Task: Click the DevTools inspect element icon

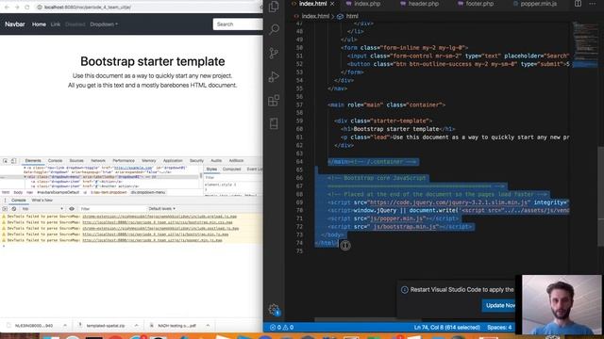Action: tap(6, 161)
